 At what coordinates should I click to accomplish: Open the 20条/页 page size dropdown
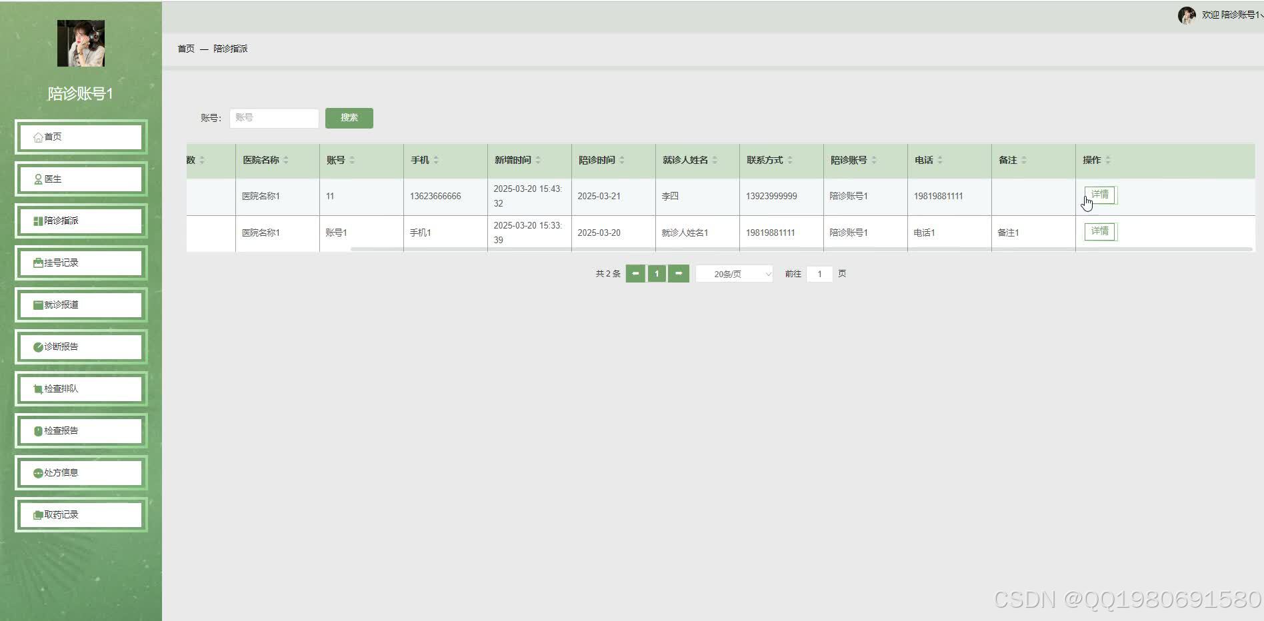click(734, 274)
